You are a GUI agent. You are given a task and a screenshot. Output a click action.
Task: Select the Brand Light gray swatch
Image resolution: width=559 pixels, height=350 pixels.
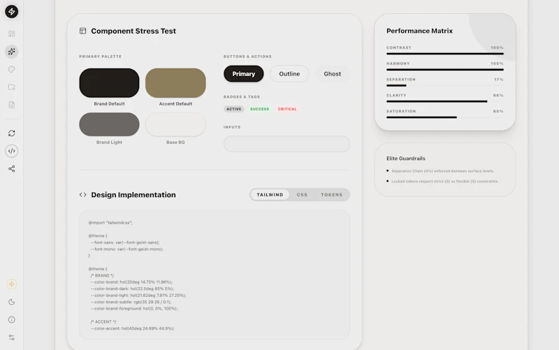[x=109, y=124]
